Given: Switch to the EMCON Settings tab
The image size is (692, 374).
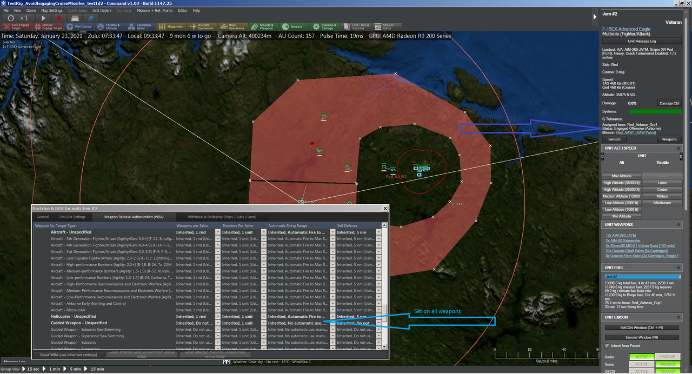Looking at the screenshot, I should (72, 217).
